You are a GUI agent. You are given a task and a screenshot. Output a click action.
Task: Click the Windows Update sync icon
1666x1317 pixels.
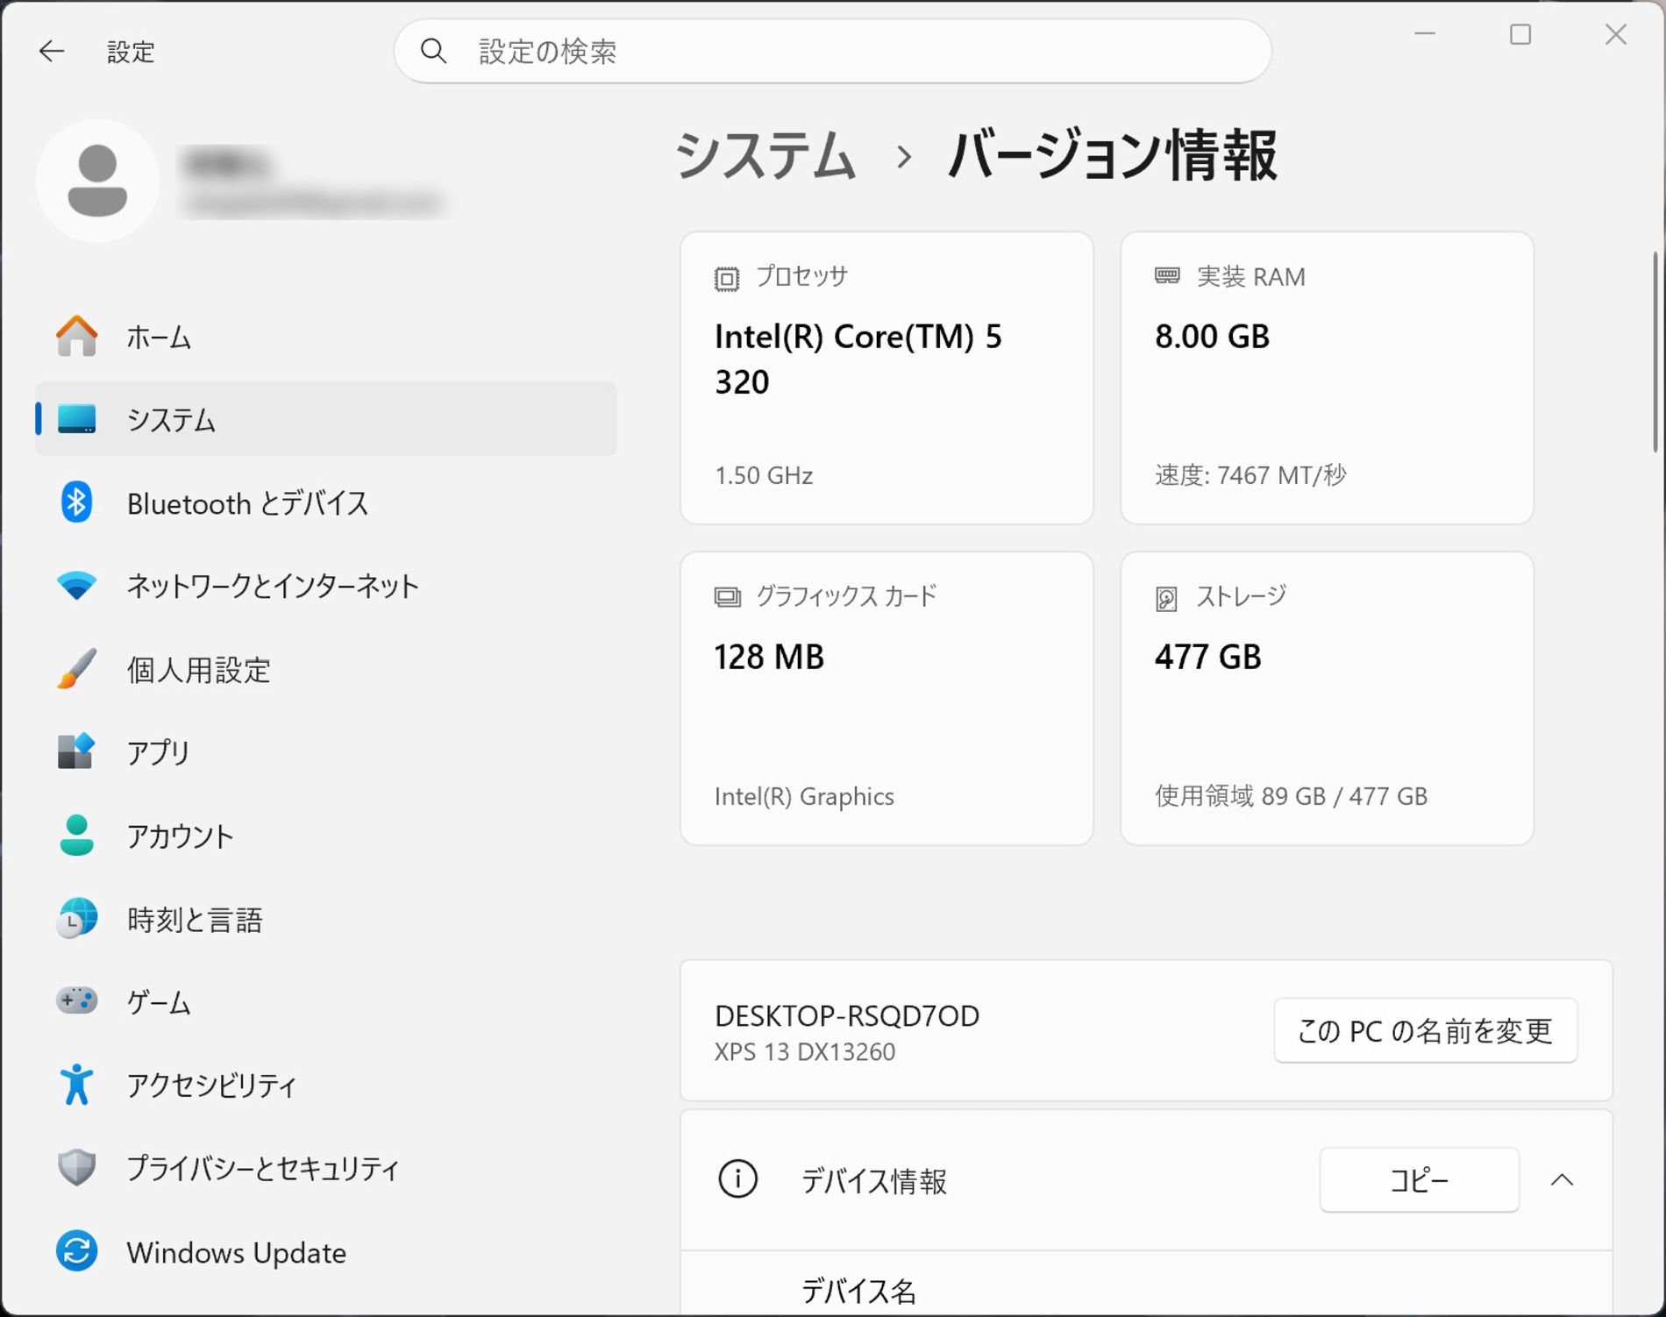click(76, 1251)
